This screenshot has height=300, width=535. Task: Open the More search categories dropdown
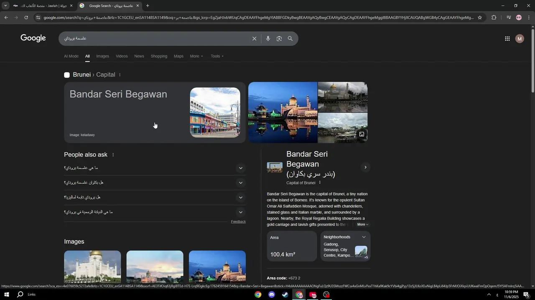(196, 56)
